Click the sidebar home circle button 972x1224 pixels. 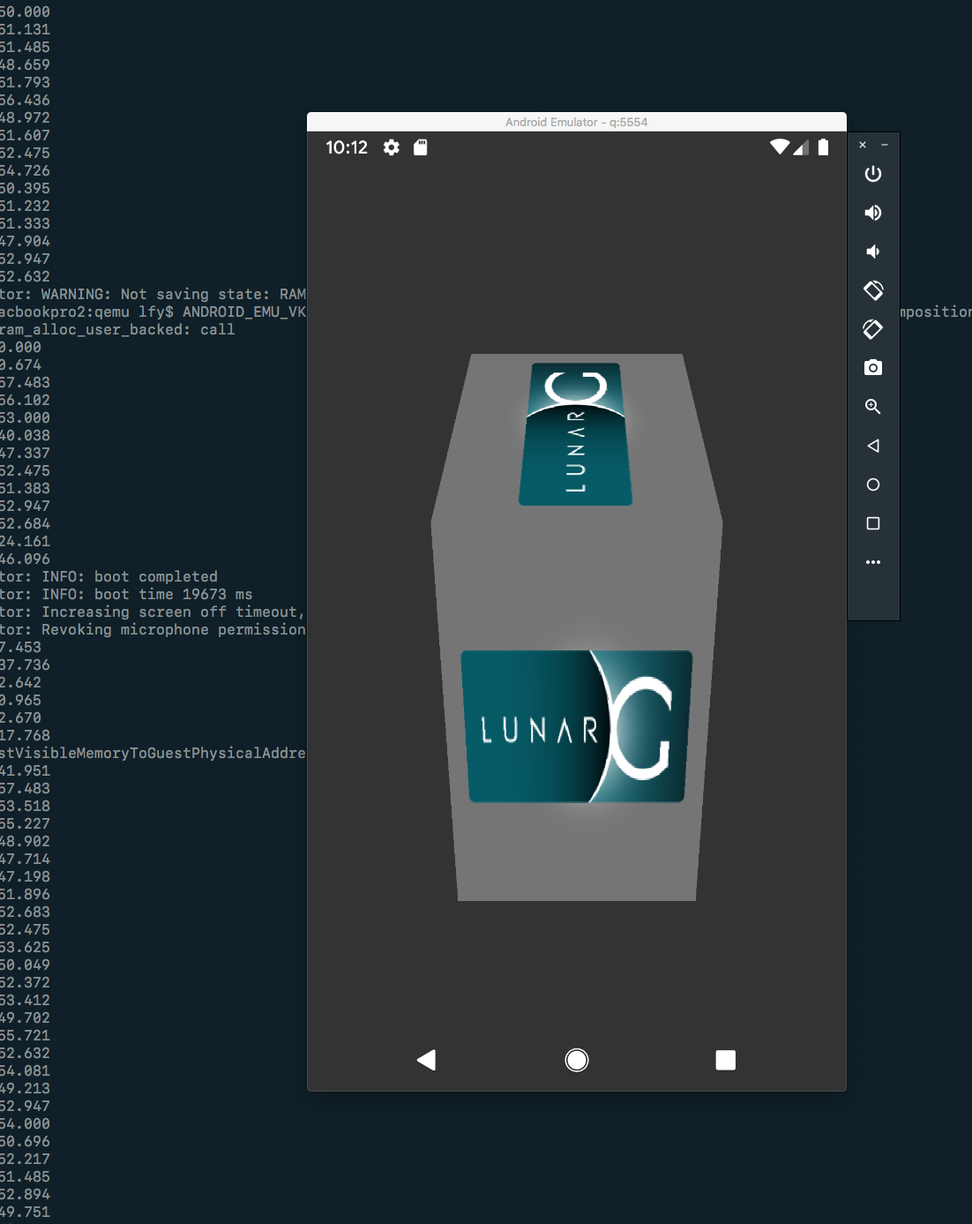tap(873, 484)
